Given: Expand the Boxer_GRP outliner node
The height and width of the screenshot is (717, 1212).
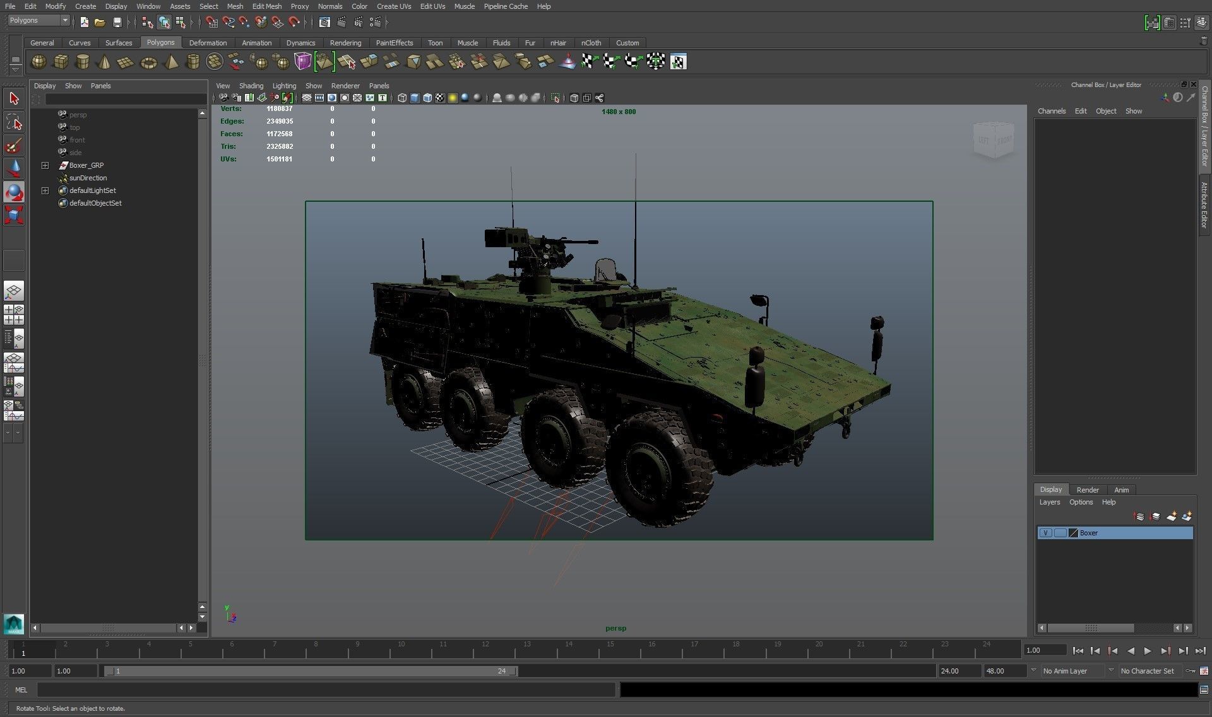Looking at the screenshot, I should [x=45, y=165].
